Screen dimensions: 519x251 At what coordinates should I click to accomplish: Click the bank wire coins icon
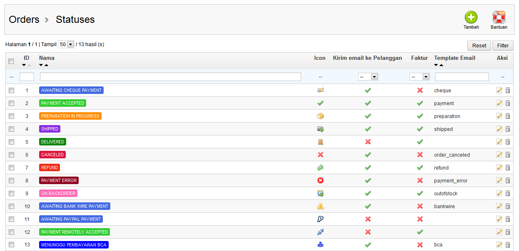pyautogui.click(x=320, y=206)
